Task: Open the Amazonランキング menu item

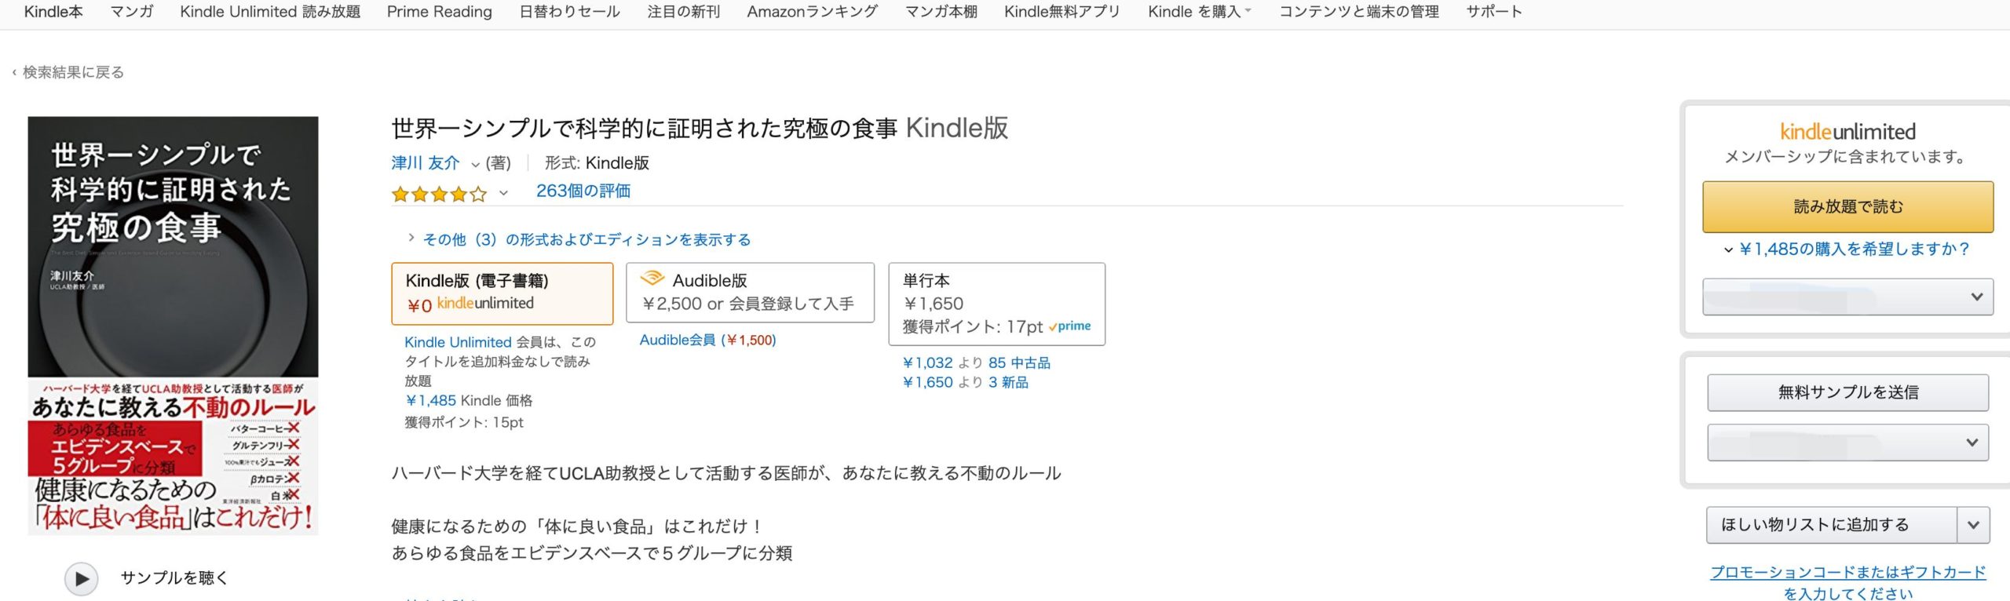Action: [x=812, y=12]
